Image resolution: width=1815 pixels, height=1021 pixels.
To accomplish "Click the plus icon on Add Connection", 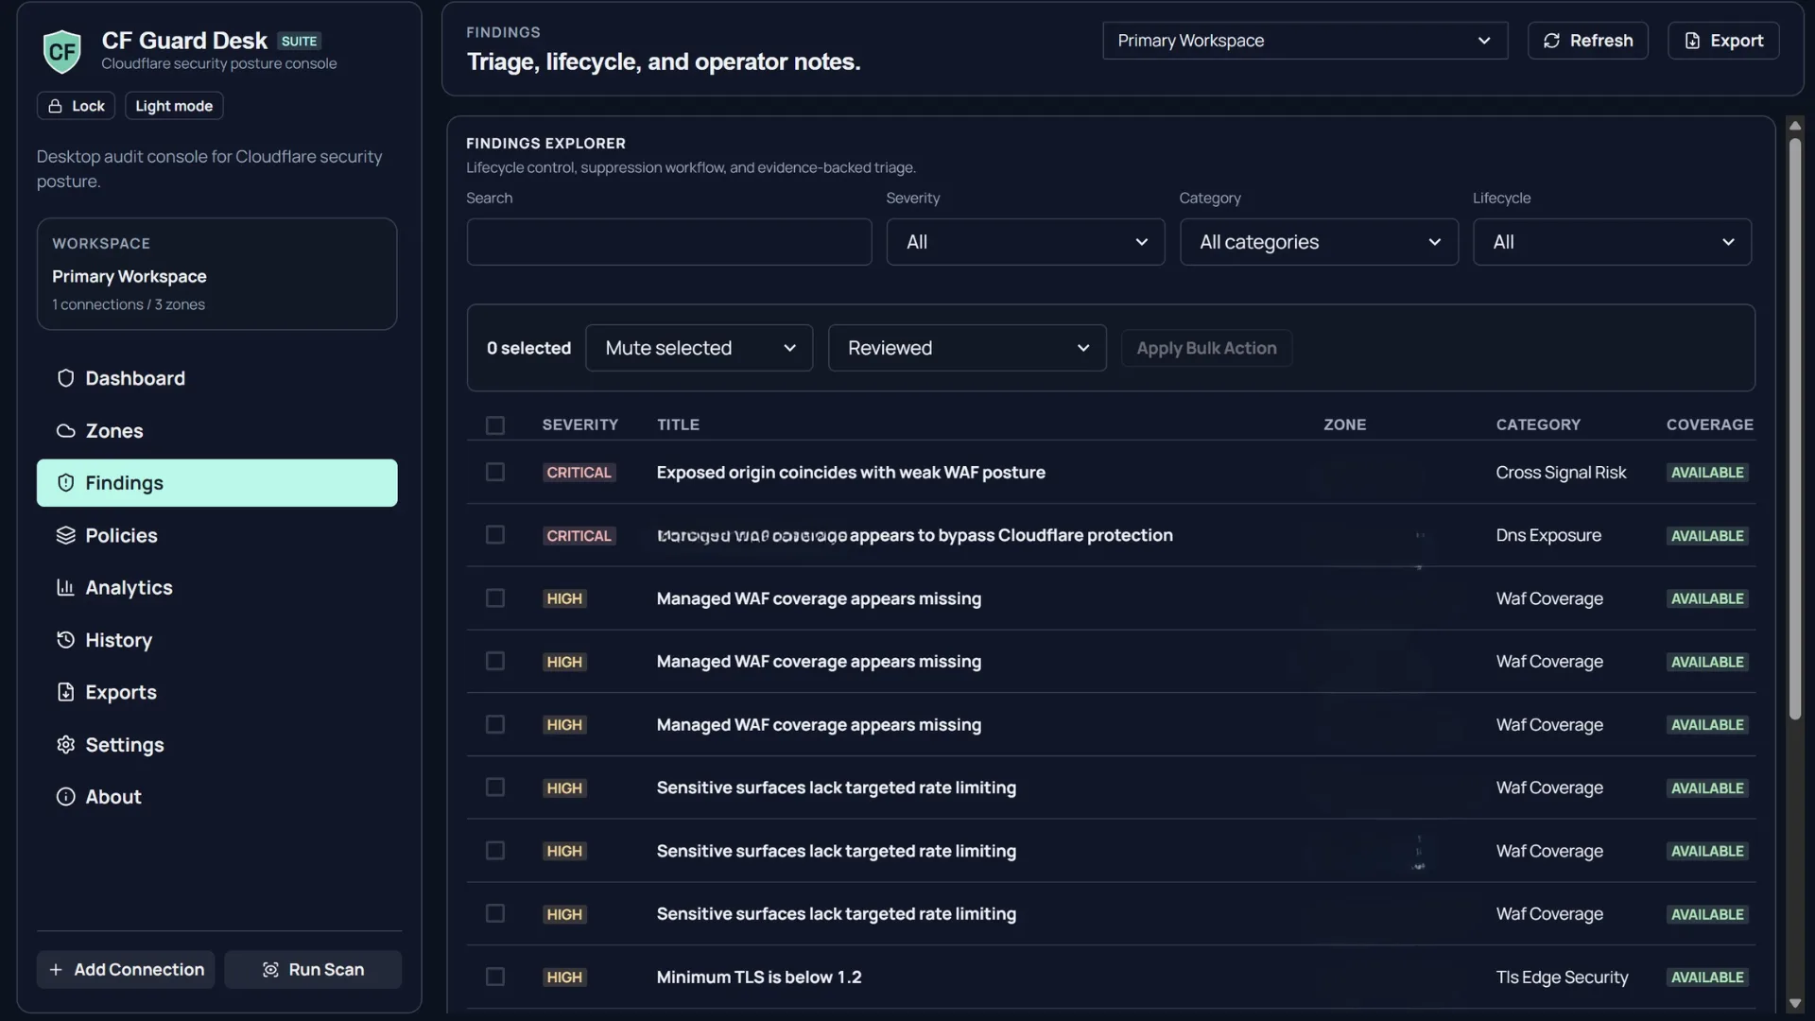I will tap(56, 970).
